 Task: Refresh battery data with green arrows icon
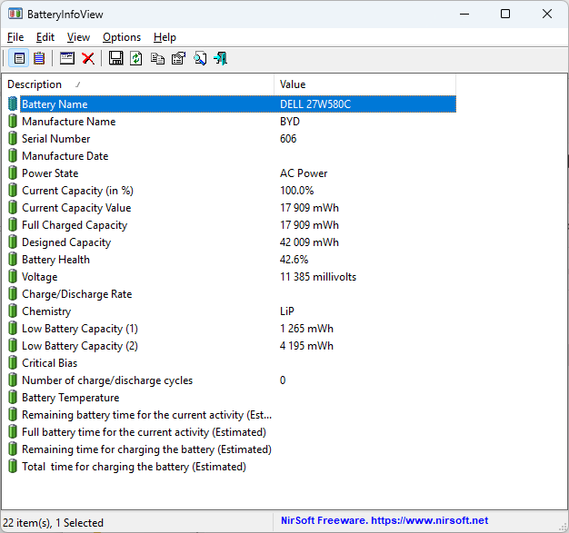tap(136, 58)
